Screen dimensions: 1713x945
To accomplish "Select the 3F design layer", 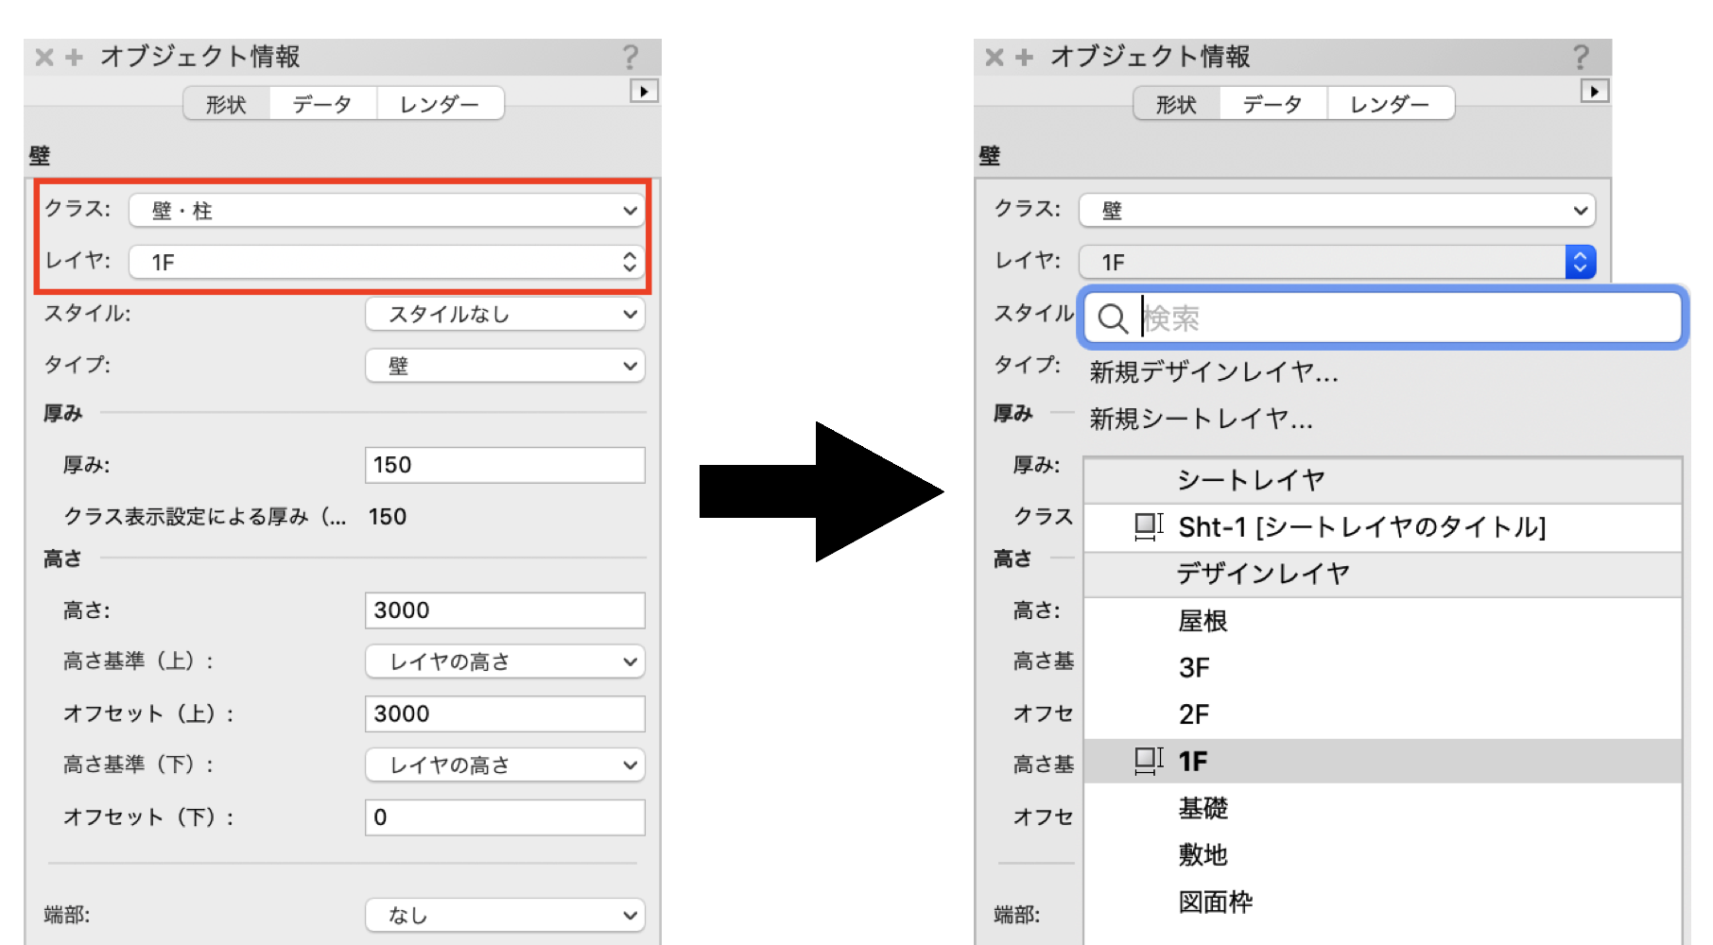I will (x=1382, y=668).
